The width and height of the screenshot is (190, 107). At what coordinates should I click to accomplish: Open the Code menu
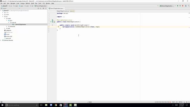click(x=18, y=3)
